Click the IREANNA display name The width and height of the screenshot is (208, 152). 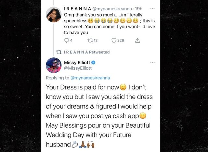click(77, 9)
